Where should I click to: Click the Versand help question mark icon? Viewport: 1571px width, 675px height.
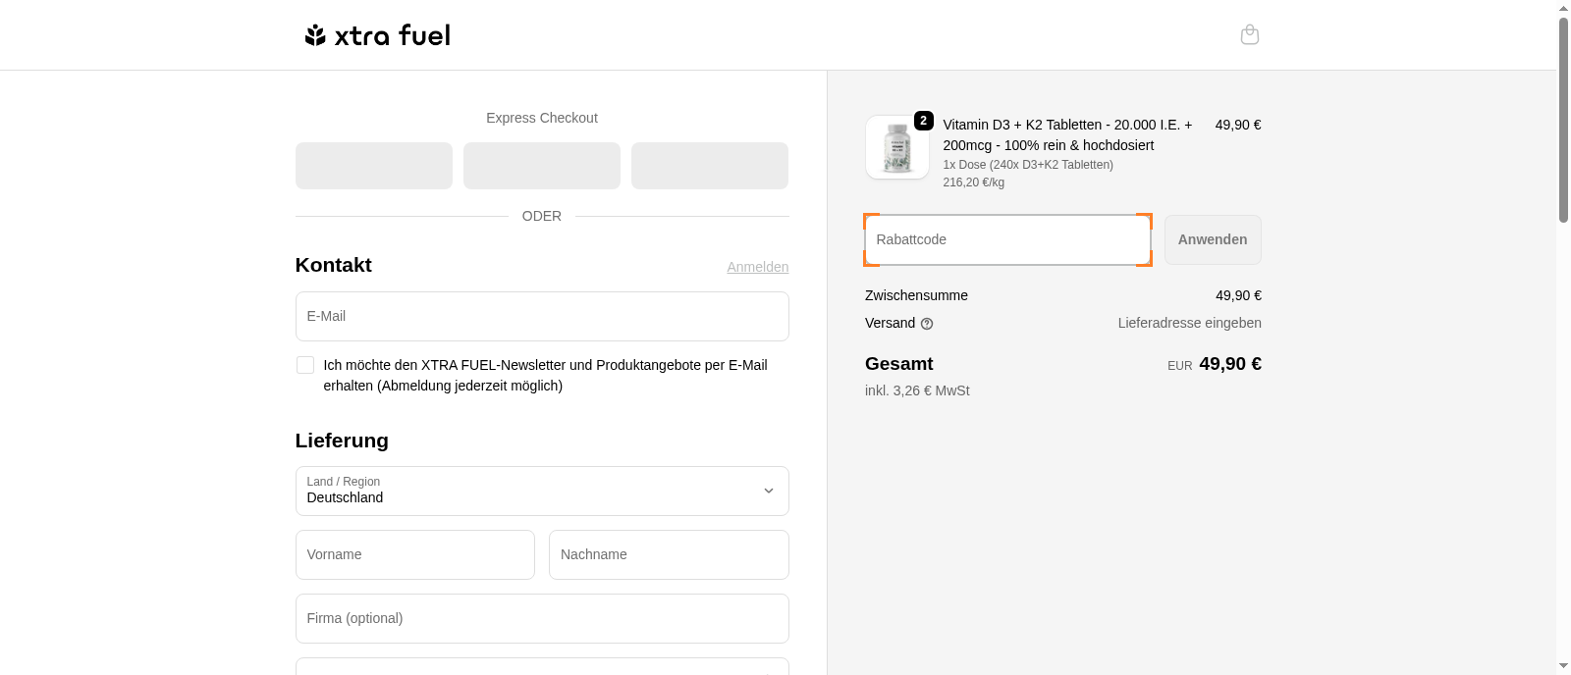coord(927,324)
